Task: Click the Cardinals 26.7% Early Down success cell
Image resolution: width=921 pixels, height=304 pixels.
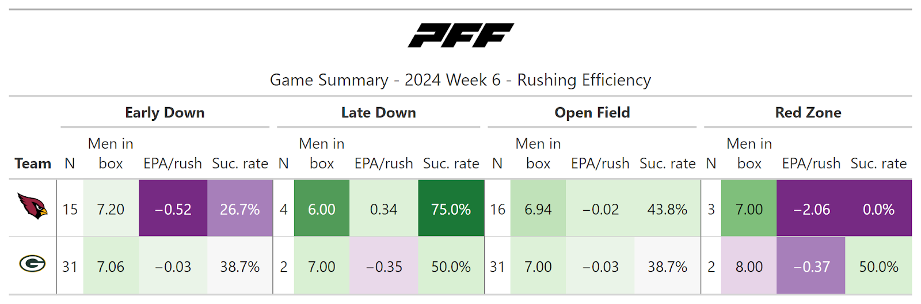Action: pos(239,209)
